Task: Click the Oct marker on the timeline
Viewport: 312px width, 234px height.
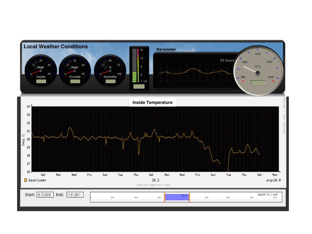Action: pos(113,197)
